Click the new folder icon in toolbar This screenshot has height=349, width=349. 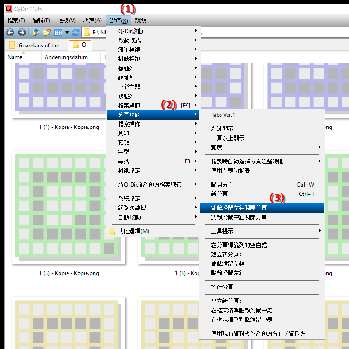click(47, 33)
